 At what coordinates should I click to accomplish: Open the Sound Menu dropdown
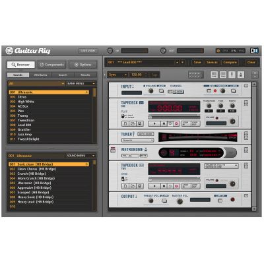click(81, 156)
